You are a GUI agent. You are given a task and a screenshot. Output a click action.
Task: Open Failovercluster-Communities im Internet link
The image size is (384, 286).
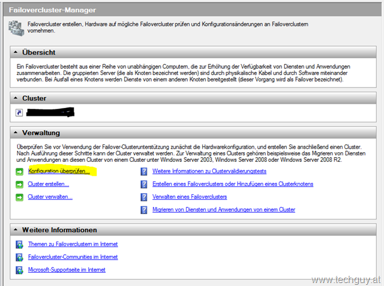coord(73,257)
